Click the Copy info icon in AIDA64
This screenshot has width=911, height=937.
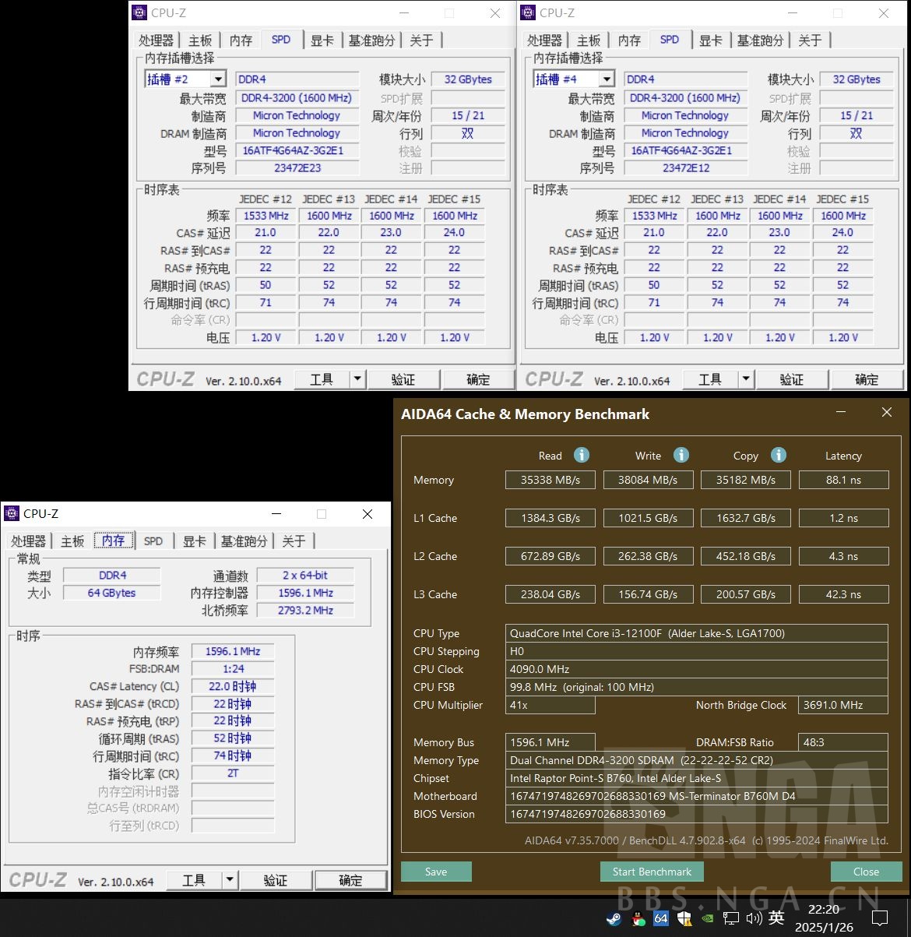[779, 455]
